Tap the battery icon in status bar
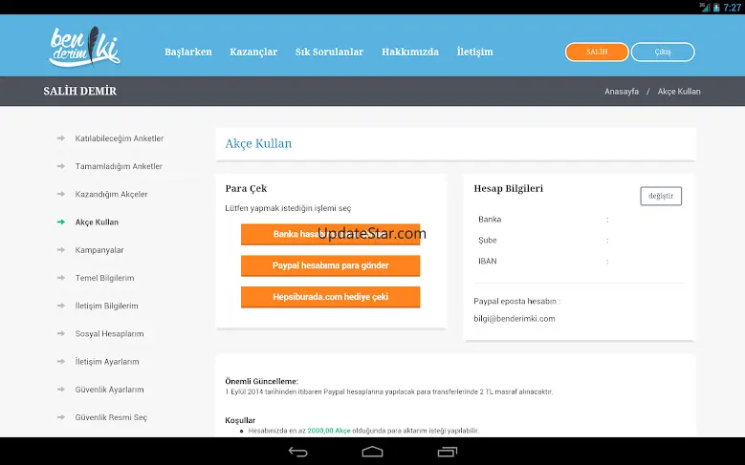The width and height of the screenshot is (745, 465). (x=716, y=7)
